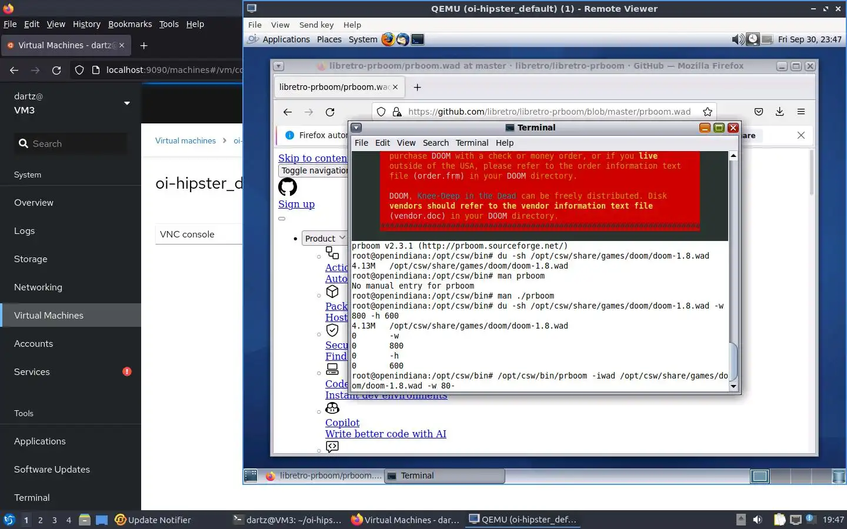Click the network status icon in guest panel

[767, 39]
